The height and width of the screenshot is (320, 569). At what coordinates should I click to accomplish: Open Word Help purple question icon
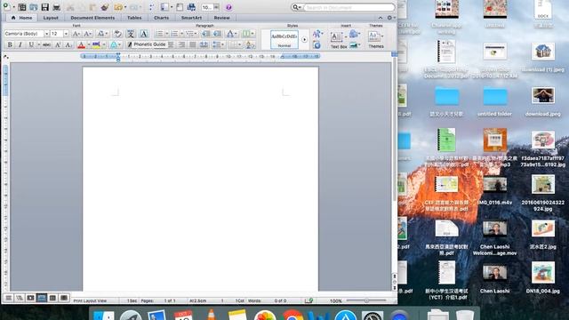[x=228, y=7]
